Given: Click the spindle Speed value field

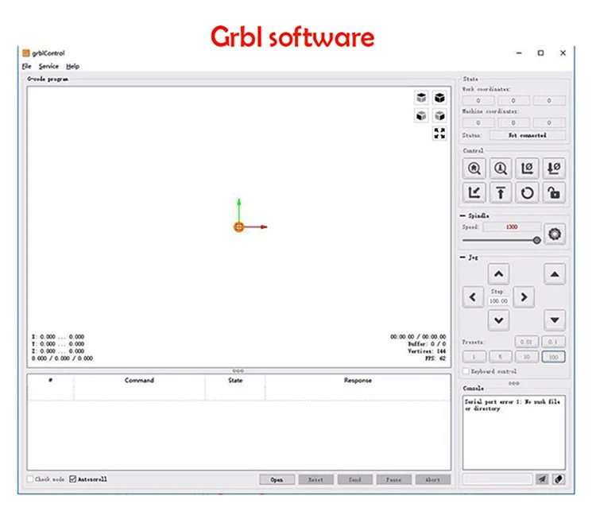Looking at the screenshot, I should click(512, 227).
